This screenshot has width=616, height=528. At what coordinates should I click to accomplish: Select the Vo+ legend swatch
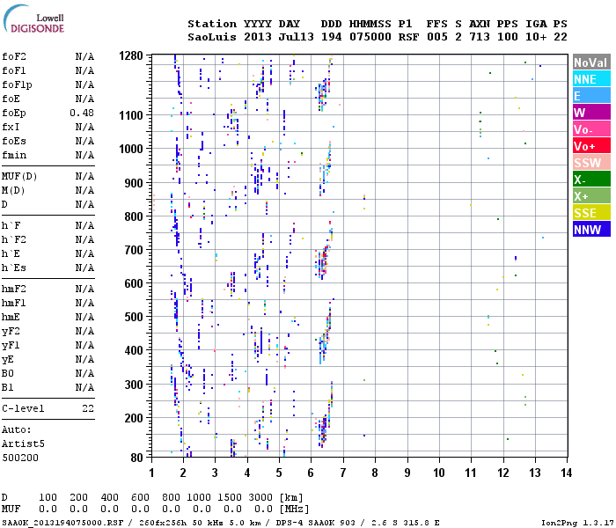click(x=591, y=146)
